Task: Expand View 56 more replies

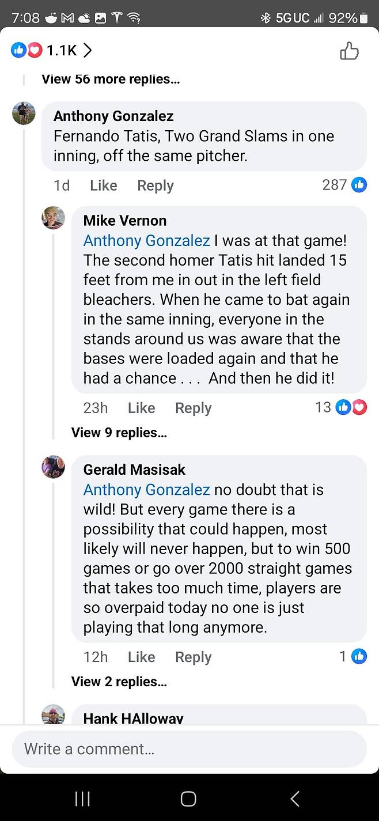Action: pos(111,80)
